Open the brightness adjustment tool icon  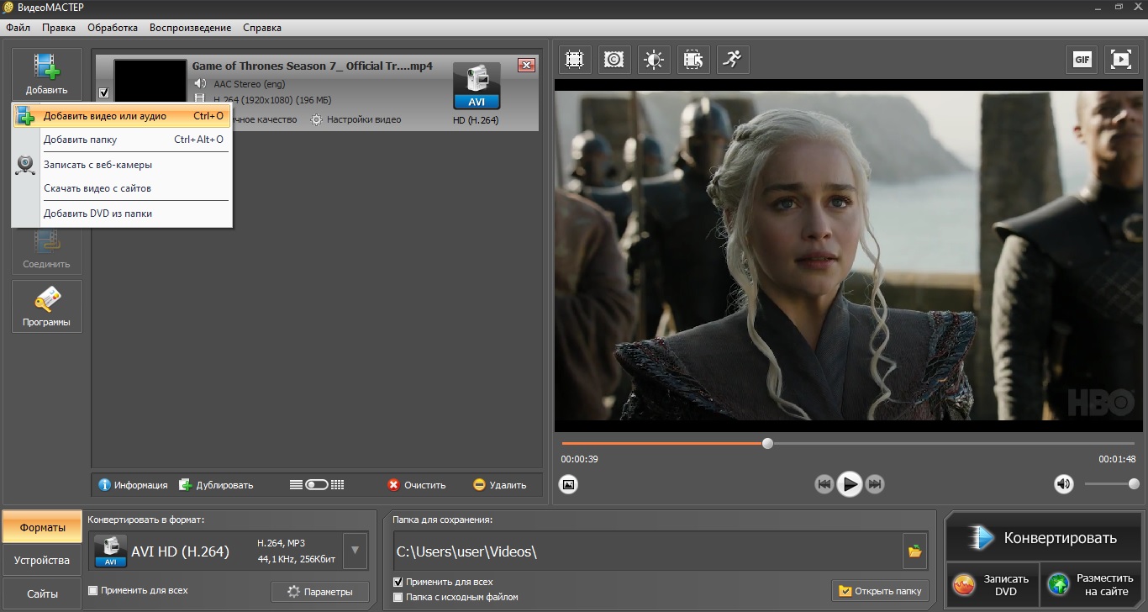(x=654, y=60)
